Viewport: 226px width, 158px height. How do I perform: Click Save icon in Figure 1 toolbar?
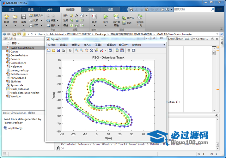pos(58,50)
